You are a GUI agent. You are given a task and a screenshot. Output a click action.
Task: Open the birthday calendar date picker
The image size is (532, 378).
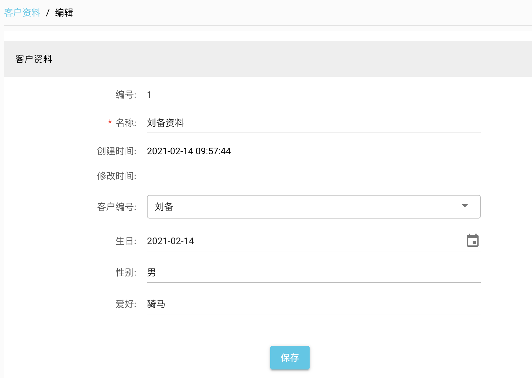472,241
